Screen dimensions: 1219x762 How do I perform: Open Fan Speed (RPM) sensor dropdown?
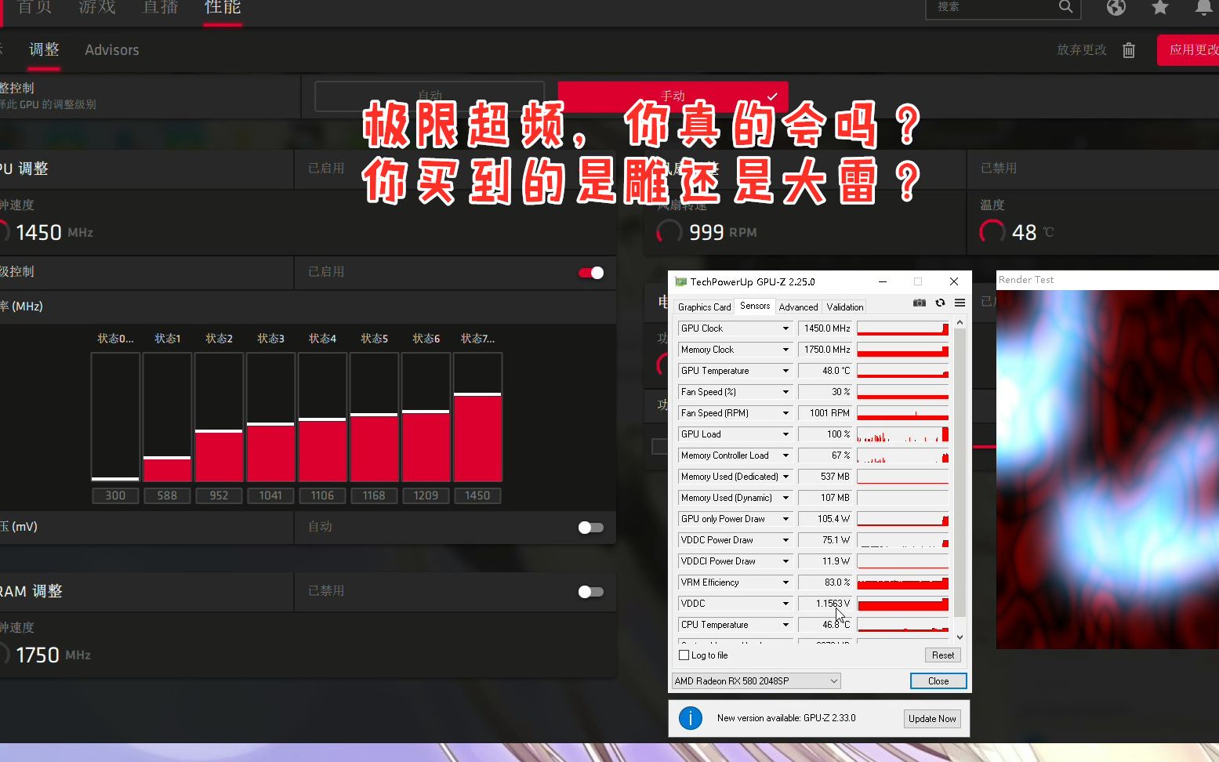pos(785,413)
